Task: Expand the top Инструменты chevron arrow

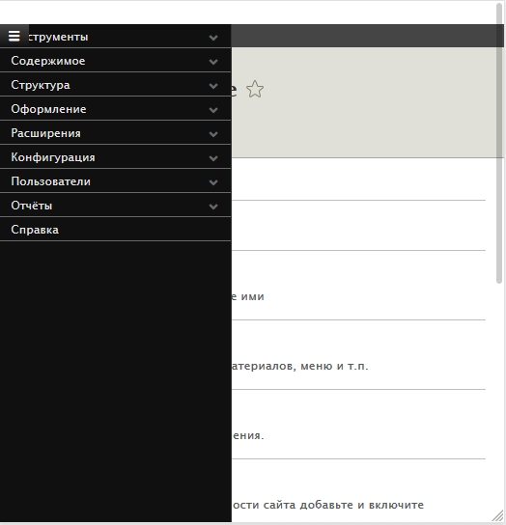Action: pyautogui.click(x=213, y=38)
